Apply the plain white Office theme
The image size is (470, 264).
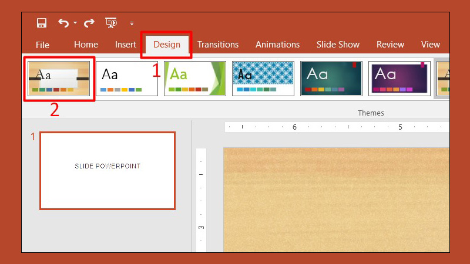[127, 79]
